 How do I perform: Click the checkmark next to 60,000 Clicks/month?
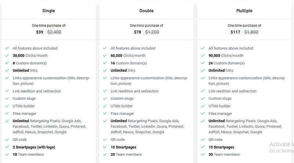105,56
